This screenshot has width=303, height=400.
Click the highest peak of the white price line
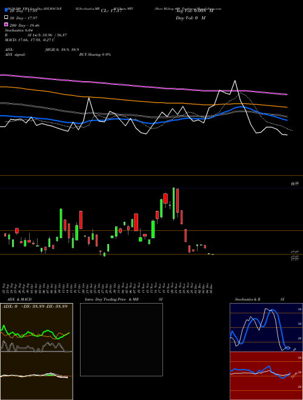[x=235, y=81]
